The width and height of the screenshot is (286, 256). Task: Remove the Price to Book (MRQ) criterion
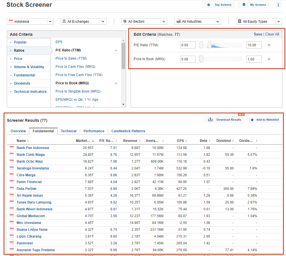[x=269, y=59]
